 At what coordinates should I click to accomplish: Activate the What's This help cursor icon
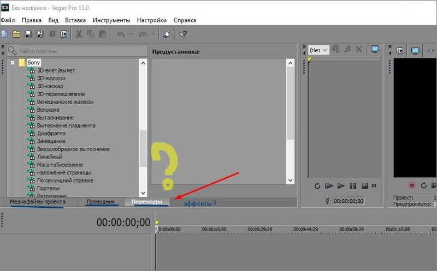[x=183, y=34]
